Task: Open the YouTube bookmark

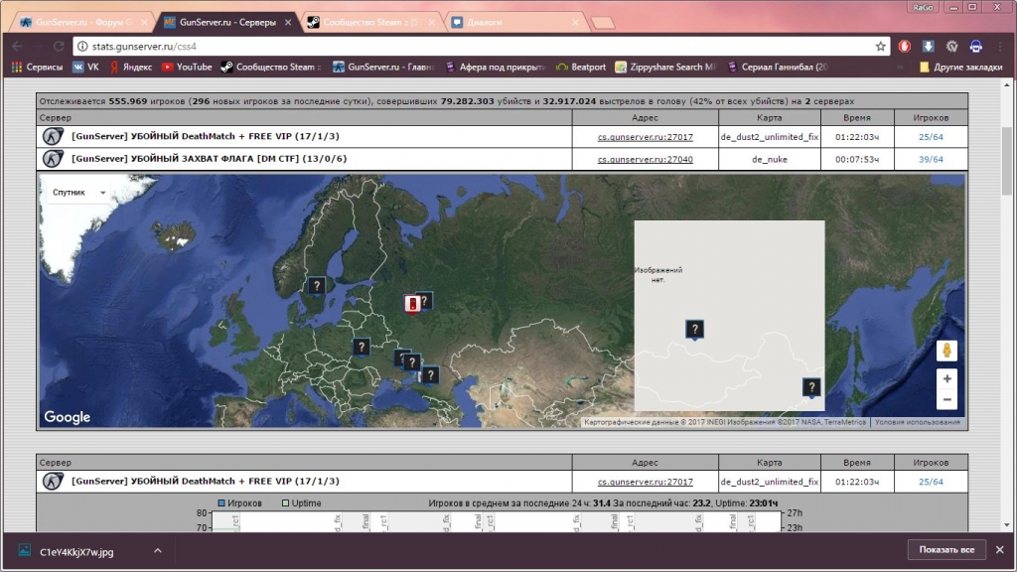Action: [187, 67]
